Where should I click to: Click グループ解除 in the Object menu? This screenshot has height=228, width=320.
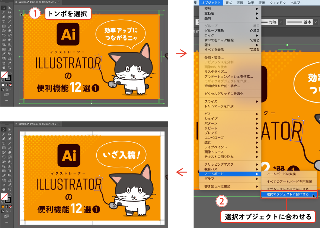coord(214,30)
